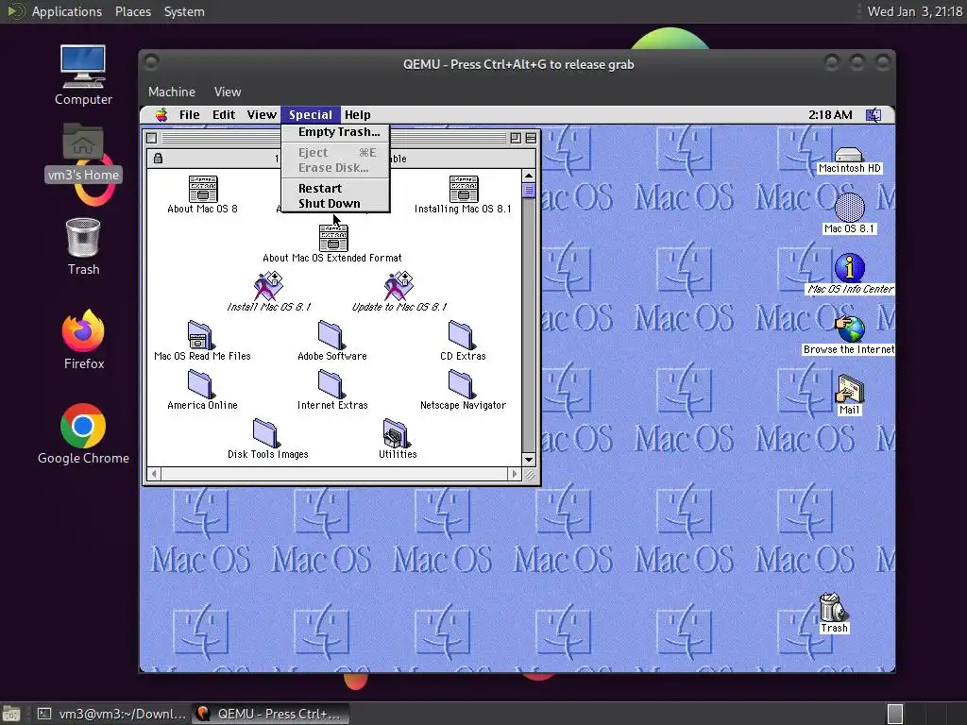The height and width of the screenshot is (725, 967).
Task: Open the Finder Help menu
Action: (x=358, y=114)
